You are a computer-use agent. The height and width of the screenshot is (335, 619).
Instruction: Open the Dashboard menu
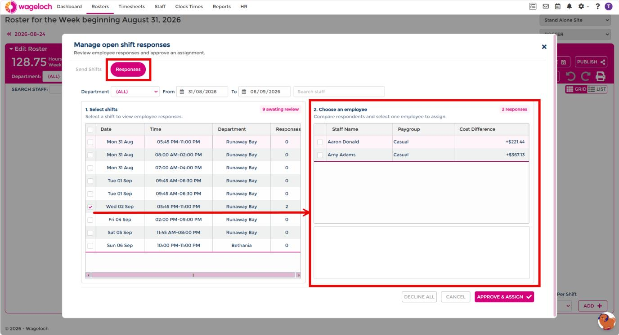[69, 6]
